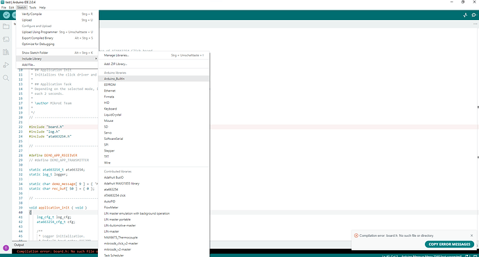Include the Wire library

tap(154, 163)
